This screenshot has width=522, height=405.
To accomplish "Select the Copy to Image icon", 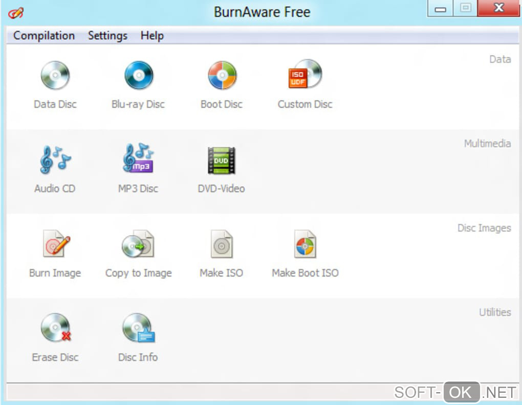I will (x=138, y=244).
